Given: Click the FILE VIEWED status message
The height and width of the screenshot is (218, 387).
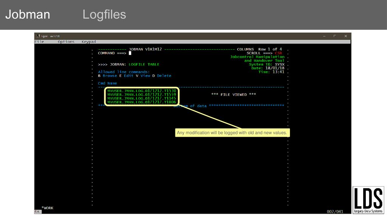Looking at the screenshot, I should point(234,95).
